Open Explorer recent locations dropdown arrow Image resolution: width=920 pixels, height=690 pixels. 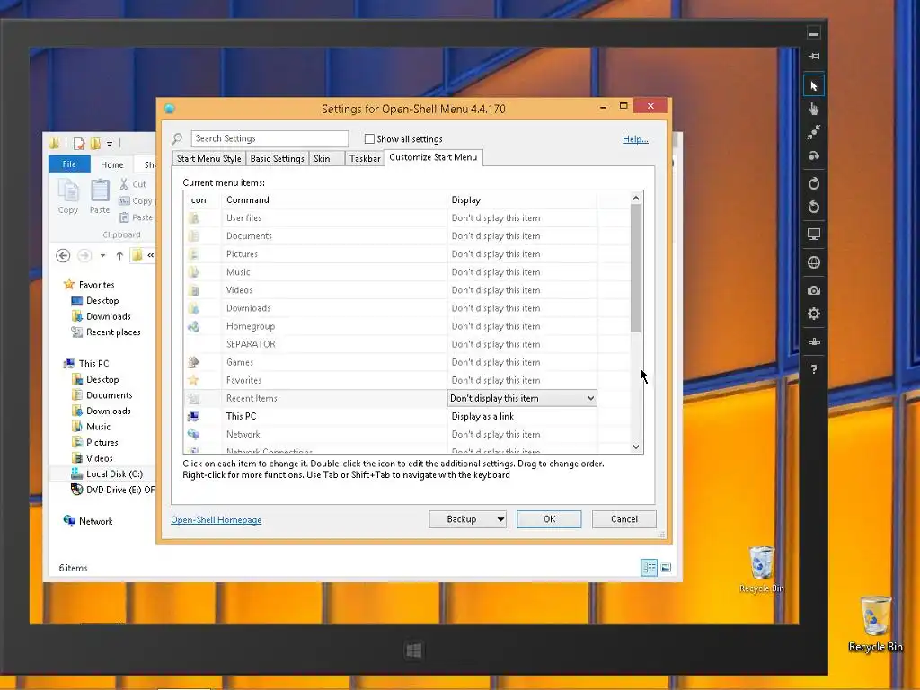102,256
